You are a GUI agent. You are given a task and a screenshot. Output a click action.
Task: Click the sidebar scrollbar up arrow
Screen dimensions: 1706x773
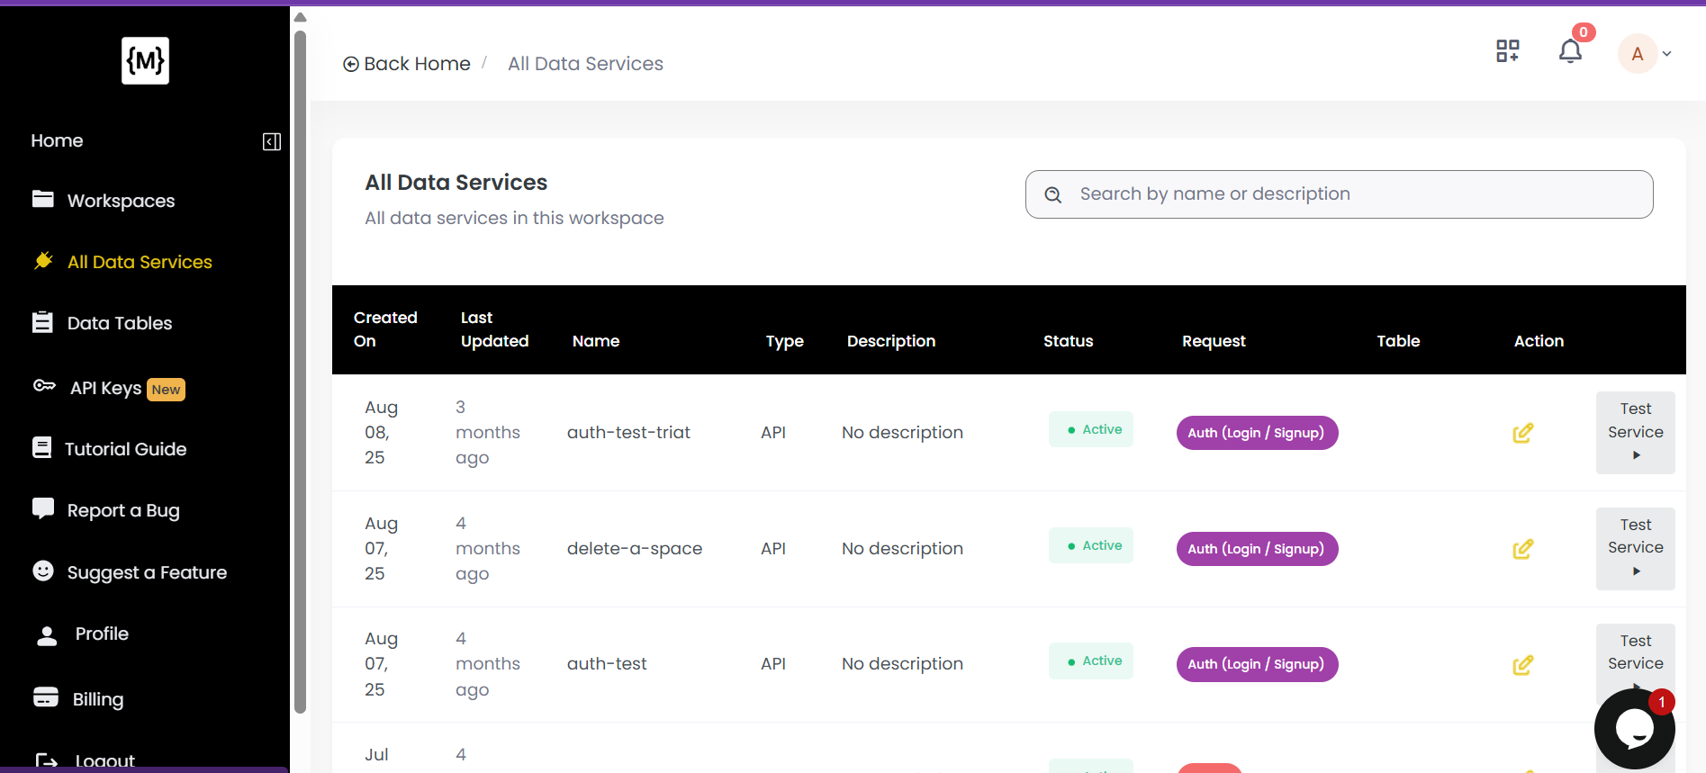pyautogui.click(x=301, y=17)
